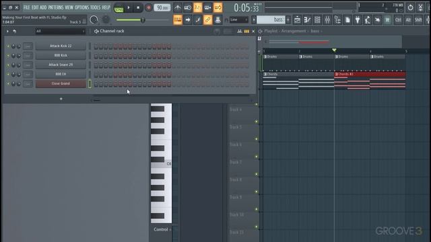Open the HELP menu
The image size is (431, 242).
106,7
